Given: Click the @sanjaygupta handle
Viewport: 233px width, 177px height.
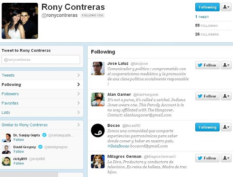Looking at the screenshot, I should [x=61, y=135].
